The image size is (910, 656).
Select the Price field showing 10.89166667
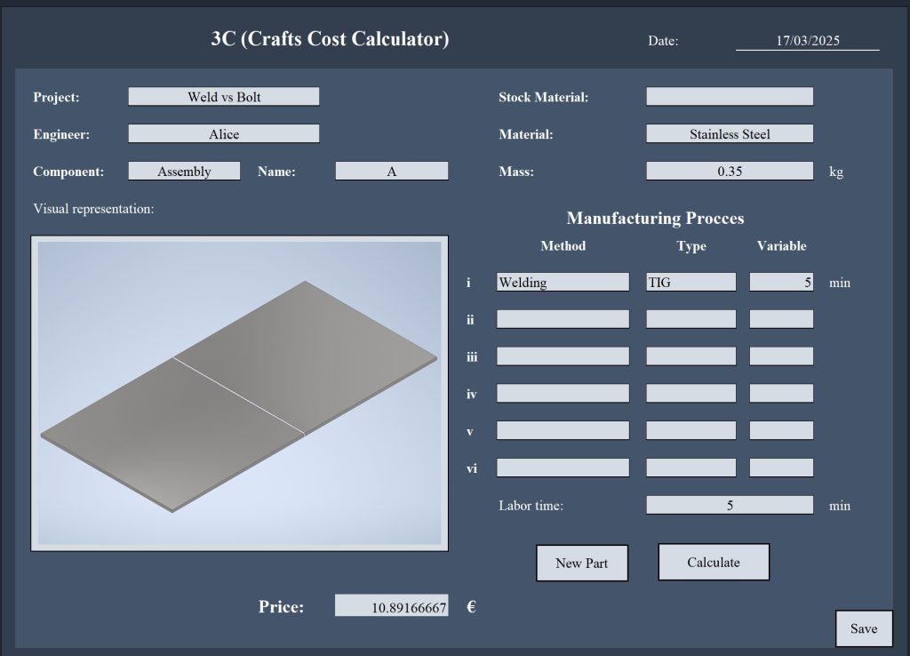click(x=391, y=606)
